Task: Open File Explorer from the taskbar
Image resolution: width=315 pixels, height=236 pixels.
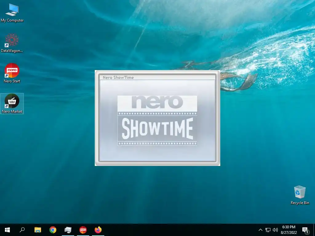Action: [38, 230]
